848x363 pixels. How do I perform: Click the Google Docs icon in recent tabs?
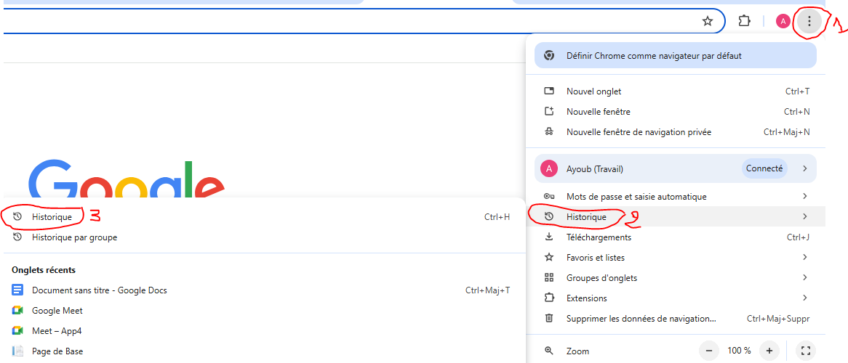[x=17, y=290]
